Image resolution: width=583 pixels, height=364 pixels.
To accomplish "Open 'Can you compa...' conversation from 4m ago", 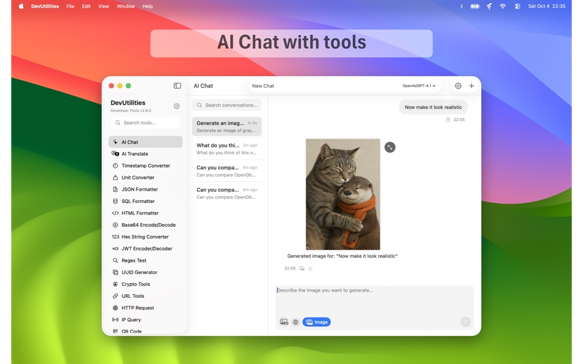I will point(227,193).
